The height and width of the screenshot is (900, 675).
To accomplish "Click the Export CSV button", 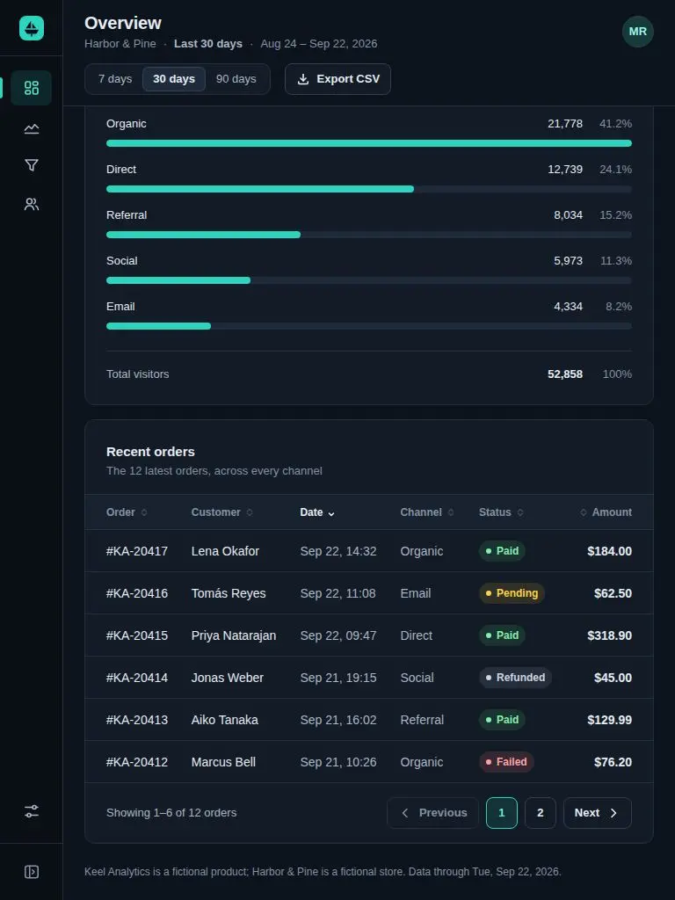I will 337,78.
